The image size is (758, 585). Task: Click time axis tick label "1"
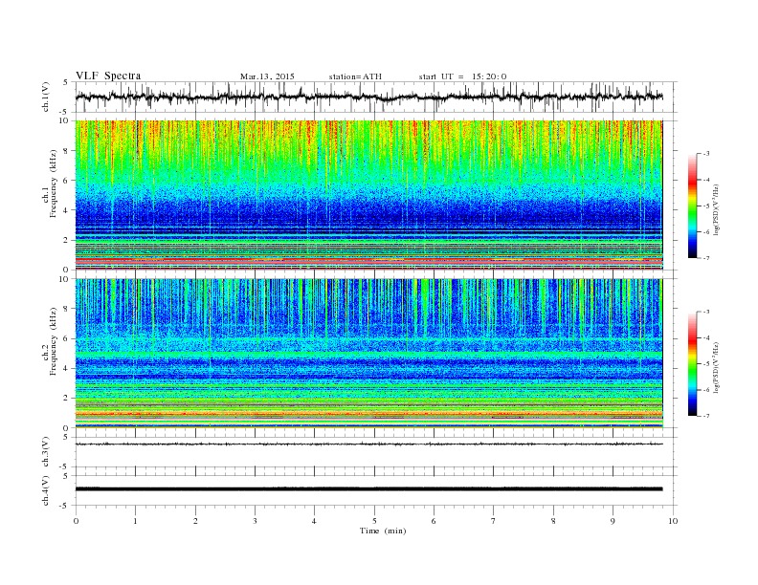click(135, 521)
